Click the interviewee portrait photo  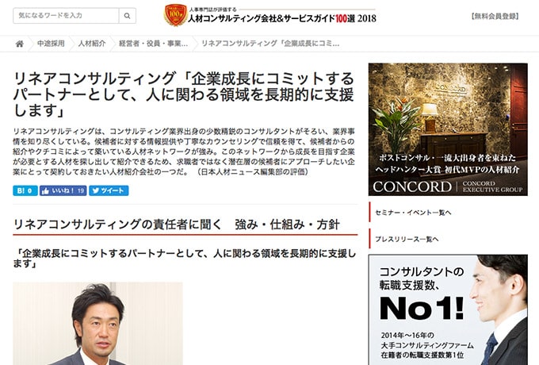tap(98, 324)
